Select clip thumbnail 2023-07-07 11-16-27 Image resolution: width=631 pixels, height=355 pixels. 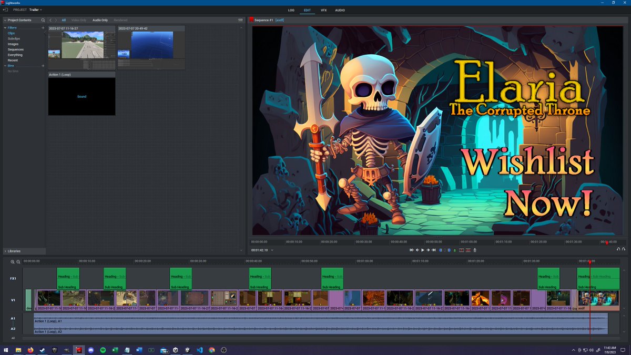82,47
